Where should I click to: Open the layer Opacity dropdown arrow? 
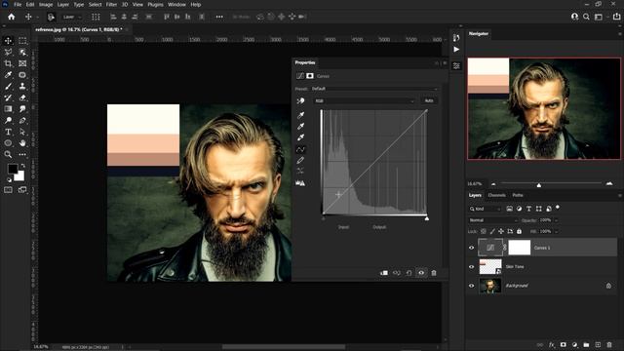(x=556, y=220)
